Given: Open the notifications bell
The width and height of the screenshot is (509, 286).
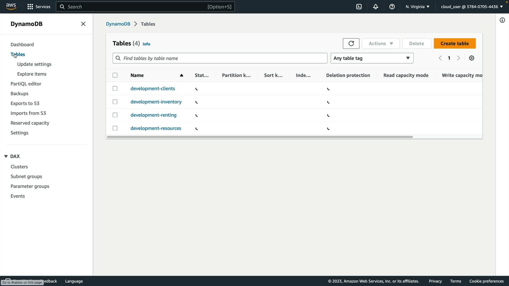Looking at the screenshot, I should tap(375, 7).
